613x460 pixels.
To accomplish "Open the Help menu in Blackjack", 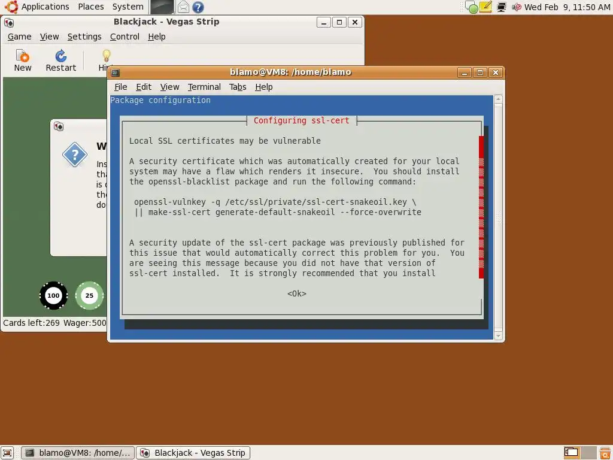I will 157,37.
